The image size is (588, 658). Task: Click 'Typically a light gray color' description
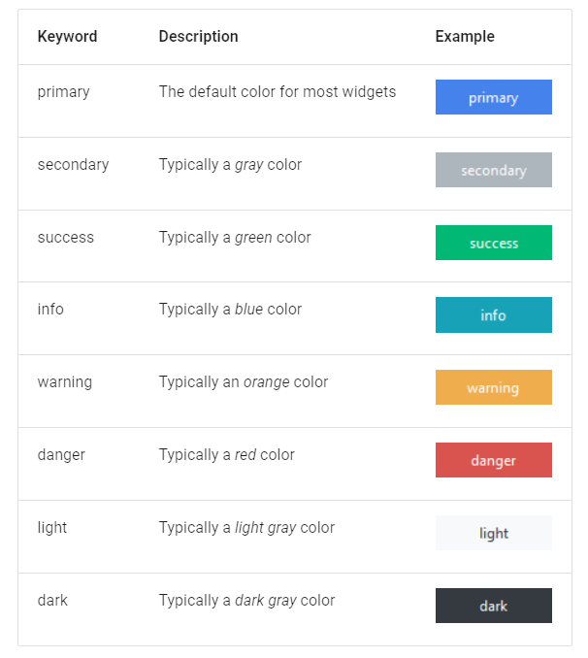[246, 528]
